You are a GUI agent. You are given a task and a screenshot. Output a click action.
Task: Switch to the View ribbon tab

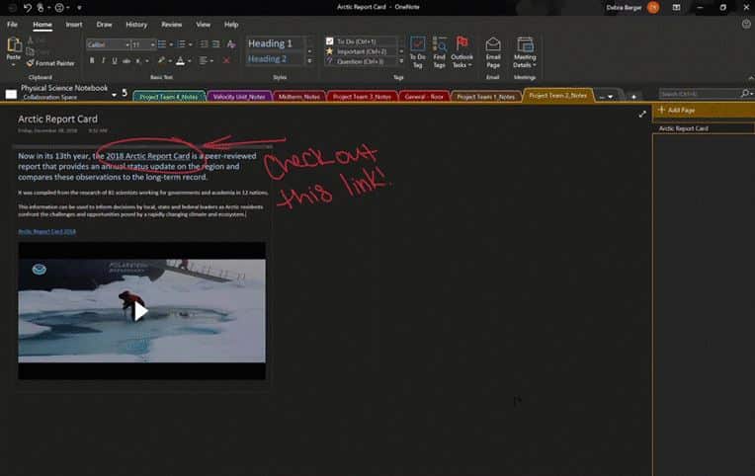(x=203, y=25)
